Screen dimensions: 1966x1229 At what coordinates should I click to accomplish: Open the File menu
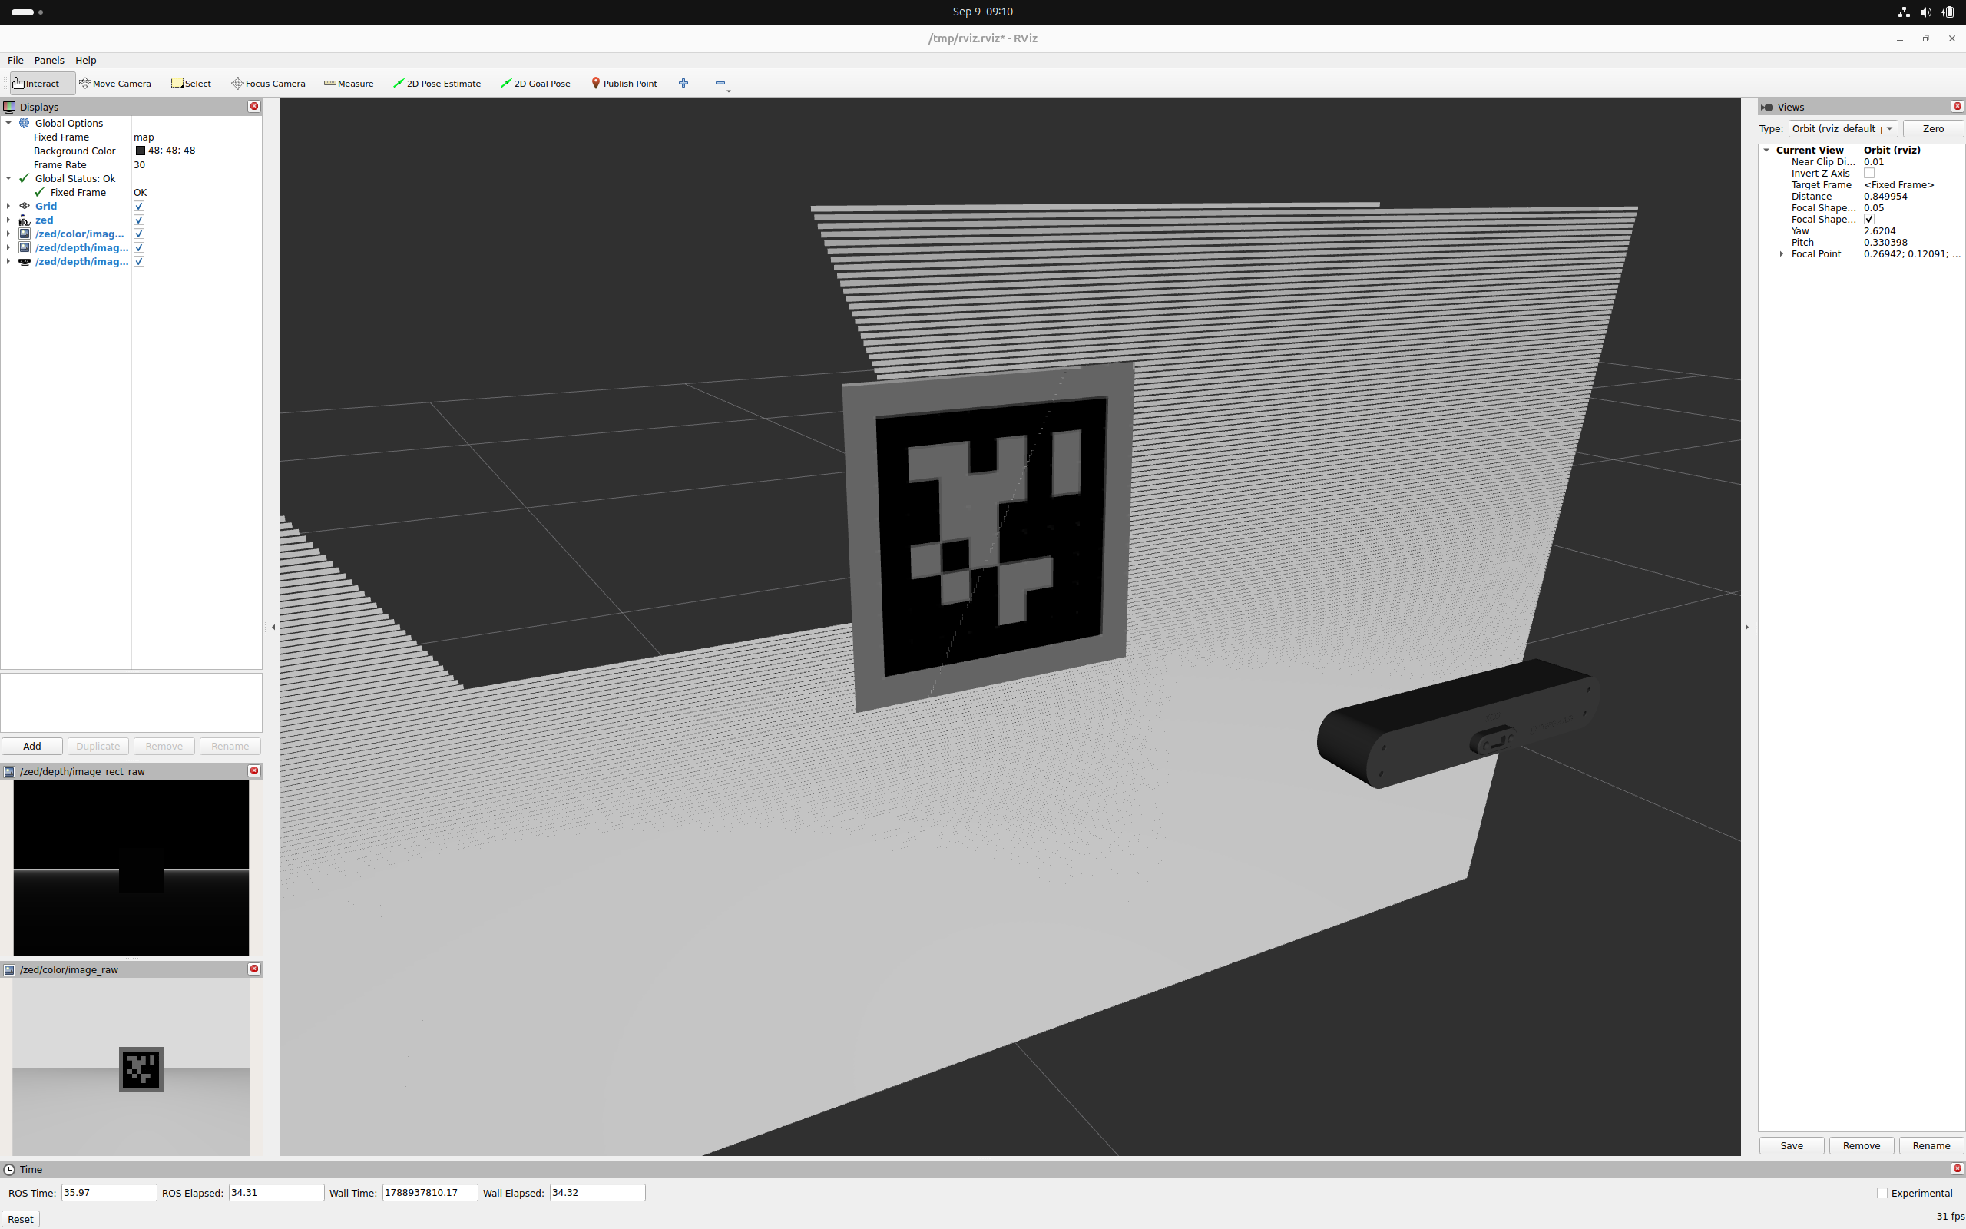point(15,60)
